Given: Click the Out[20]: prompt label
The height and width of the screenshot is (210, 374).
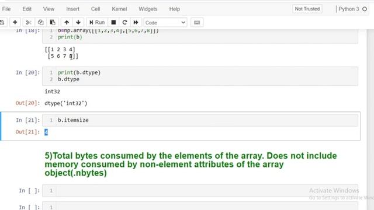Looking at the screenshot, I should pos(27,103).
